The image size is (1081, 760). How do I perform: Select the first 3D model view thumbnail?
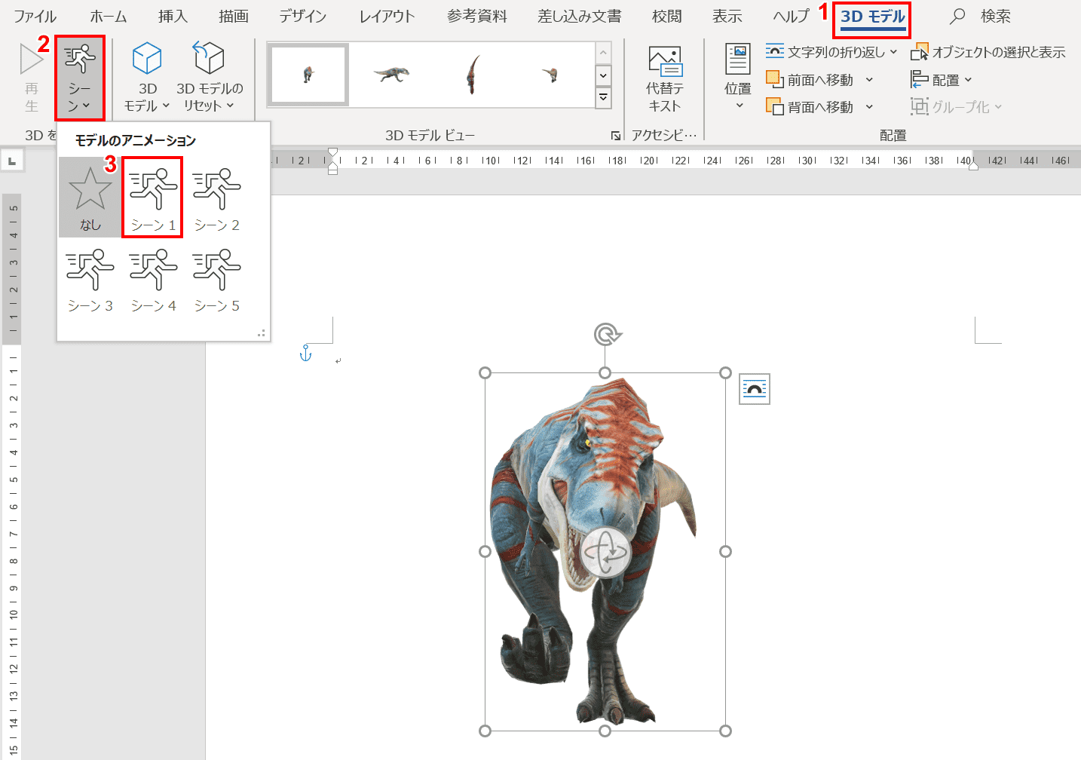click(309, 75)
